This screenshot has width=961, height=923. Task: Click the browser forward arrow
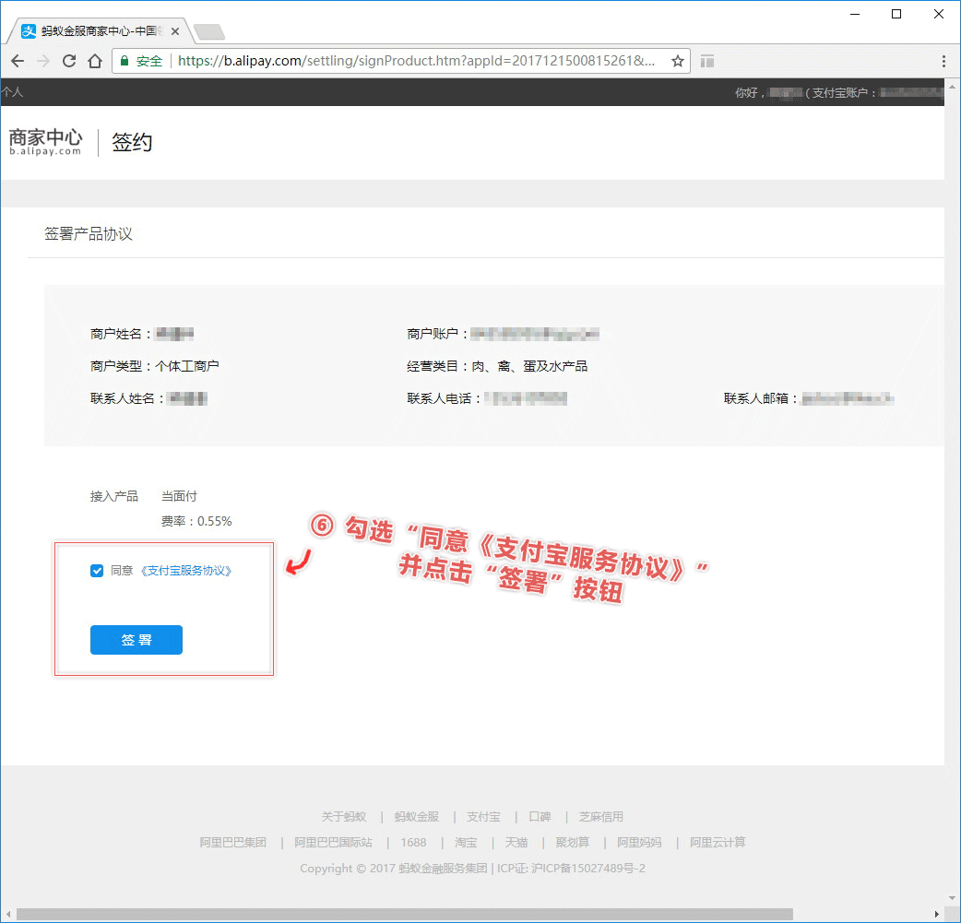point(43,61)
